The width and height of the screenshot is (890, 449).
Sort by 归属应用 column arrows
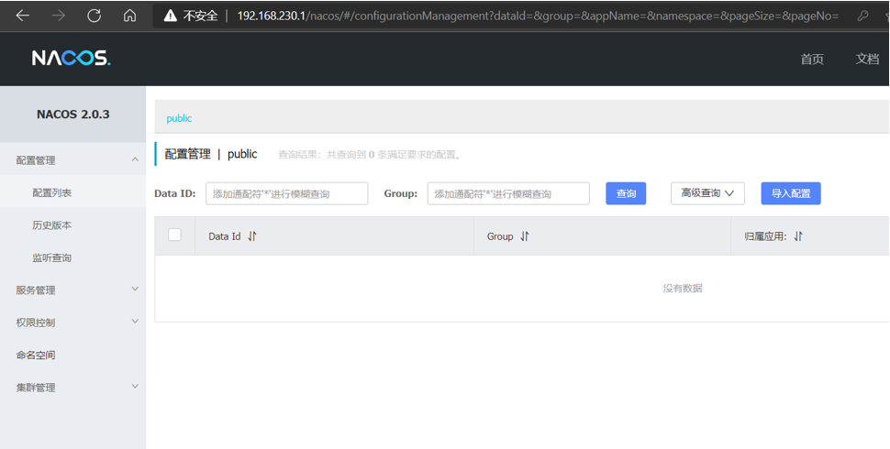pos(798,236)
